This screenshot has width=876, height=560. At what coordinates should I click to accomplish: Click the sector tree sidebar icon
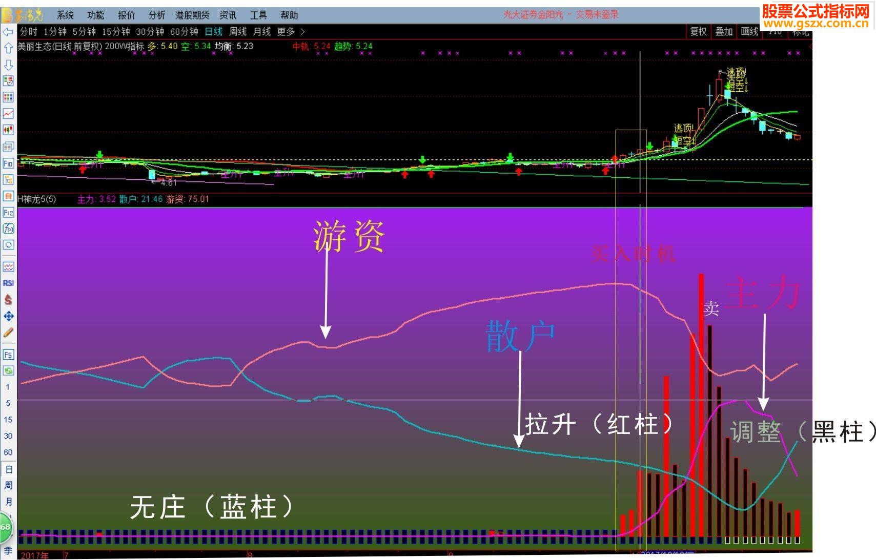coord(8,180)
